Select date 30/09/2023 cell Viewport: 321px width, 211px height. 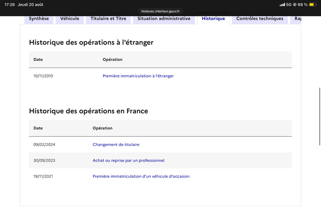tap(44, 160)
